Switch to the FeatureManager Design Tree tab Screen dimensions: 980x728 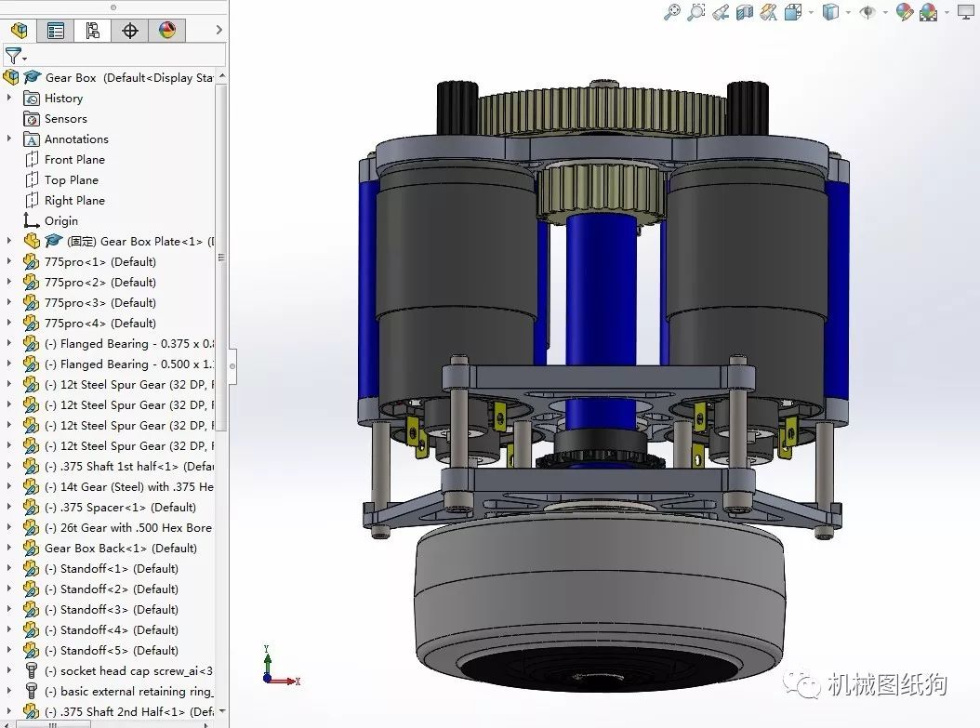(x=19, y=30)
